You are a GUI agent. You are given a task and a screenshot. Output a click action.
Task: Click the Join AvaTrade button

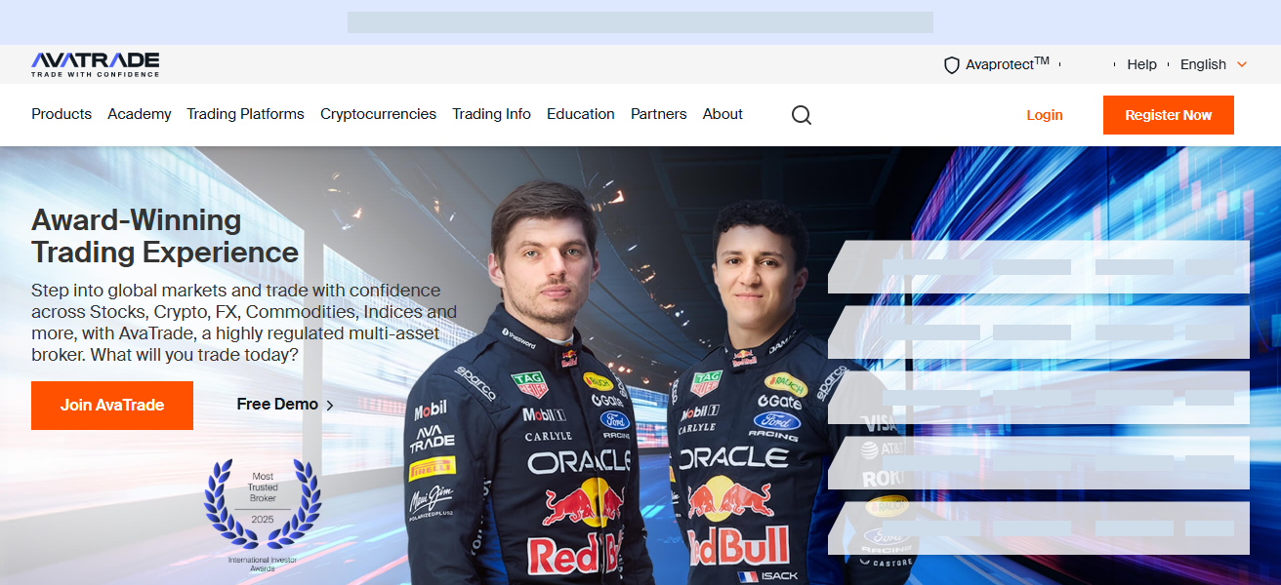[112, 406]
